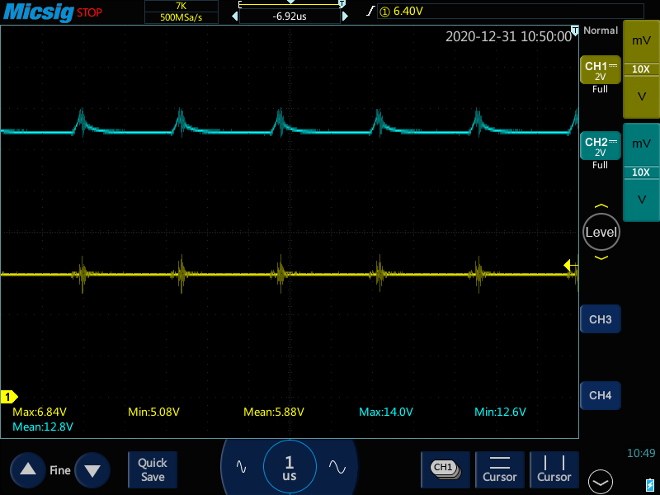
Task: Tap the large sine wave timebase icon
Action: tap(337, 467)
